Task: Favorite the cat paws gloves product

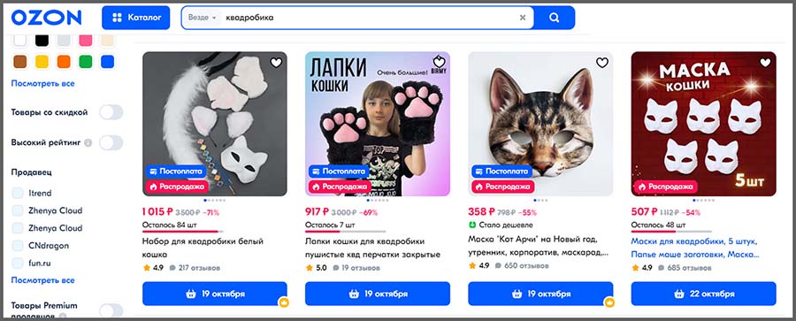Action: pyautogui.click(x=439, y=63)
